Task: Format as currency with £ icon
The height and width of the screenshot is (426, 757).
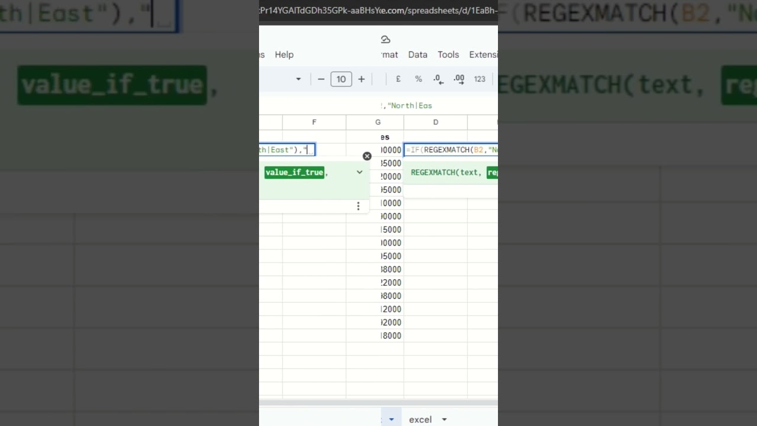Action: tap(398, 79)
